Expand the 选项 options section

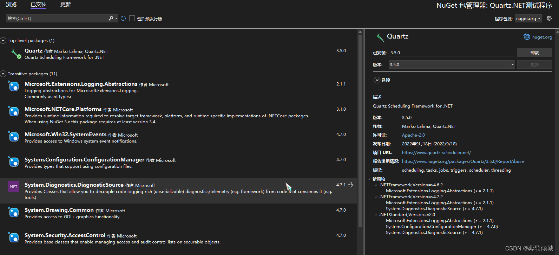377,80
